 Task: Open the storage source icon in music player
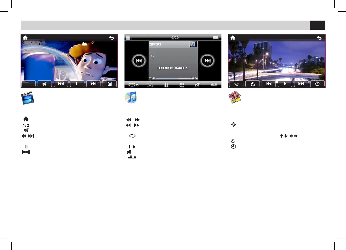point(128,38)
